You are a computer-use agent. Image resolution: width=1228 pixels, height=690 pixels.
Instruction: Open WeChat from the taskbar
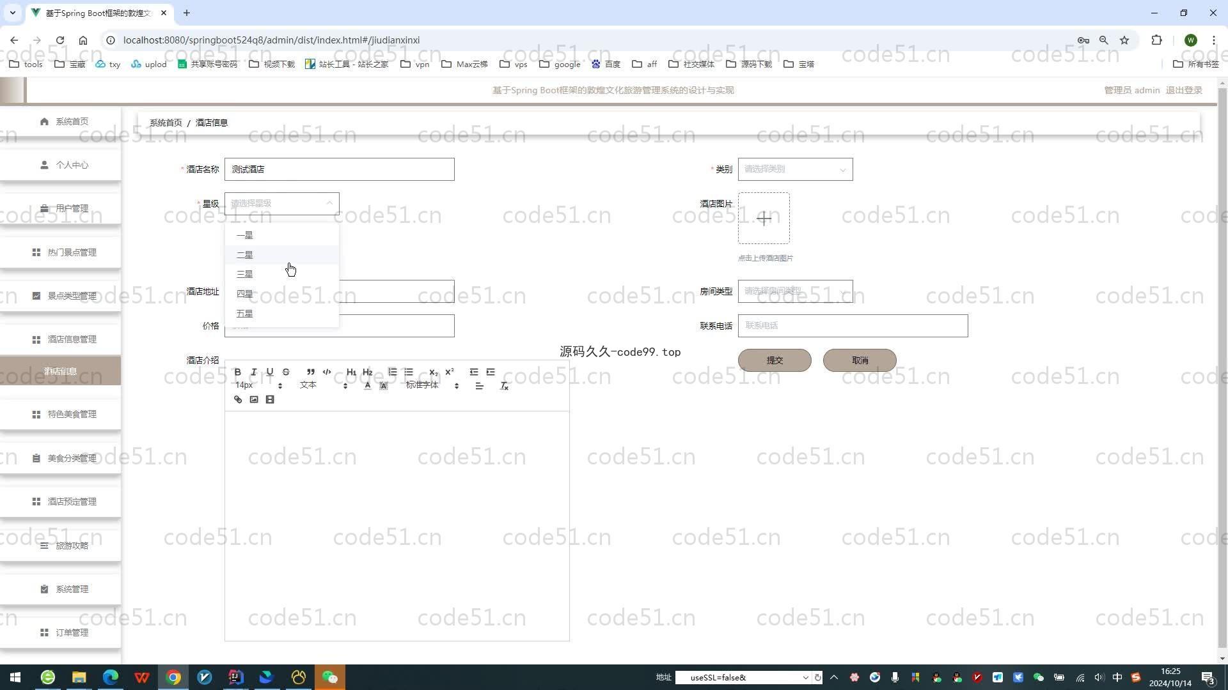click(329, 677)
